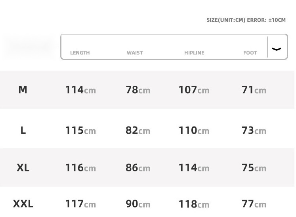Select the 90cm waist value for XXL
Image resolution: width=296 pixels, height=217 pixels.
tap(138, 204)
